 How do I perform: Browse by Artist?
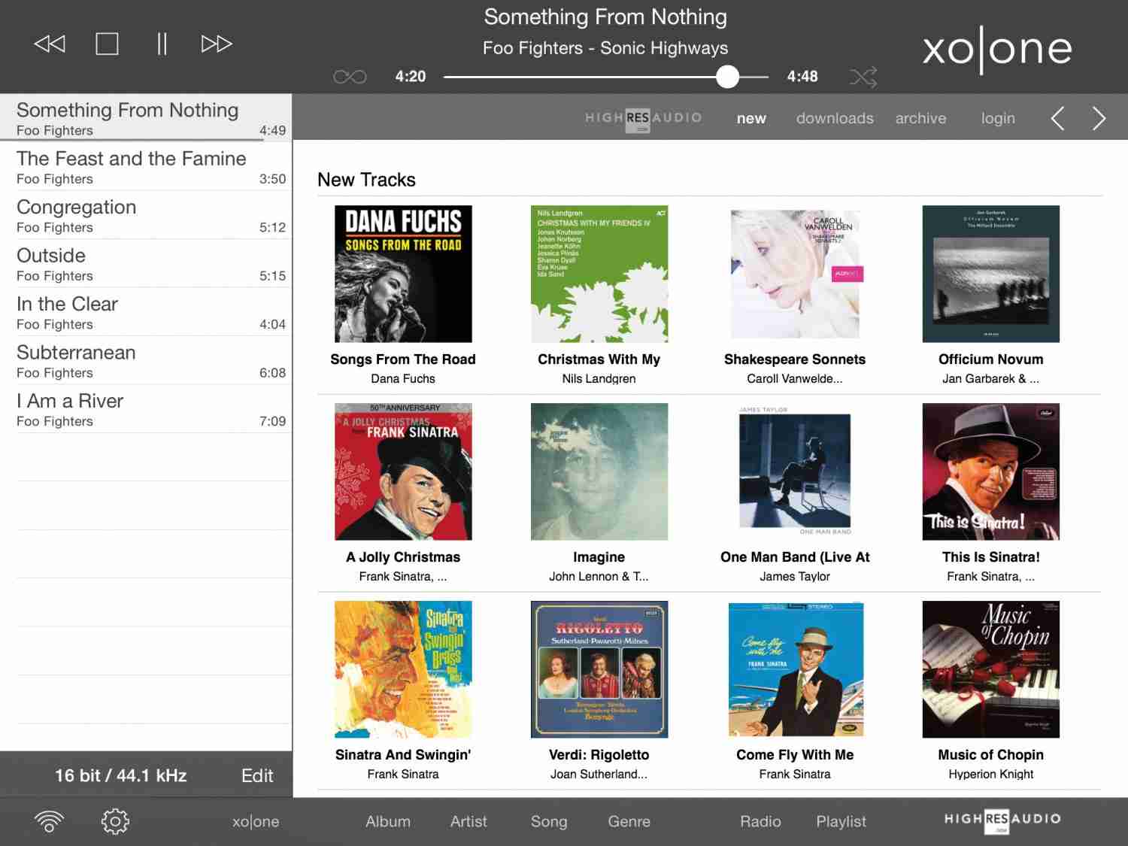pos(468,821)
